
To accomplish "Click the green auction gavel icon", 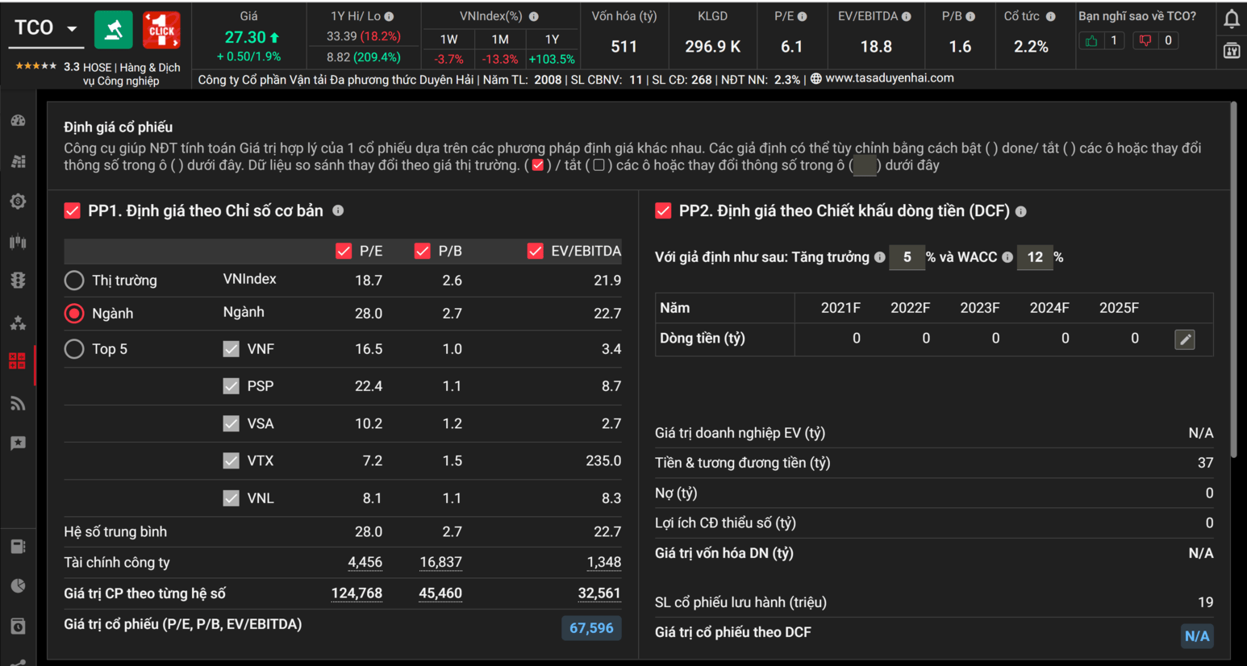I will pyautogui.click(x=114, y=31).
